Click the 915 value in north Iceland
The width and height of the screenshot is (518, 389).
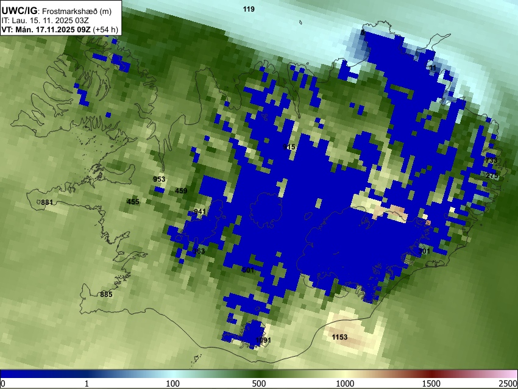(289, 147)
